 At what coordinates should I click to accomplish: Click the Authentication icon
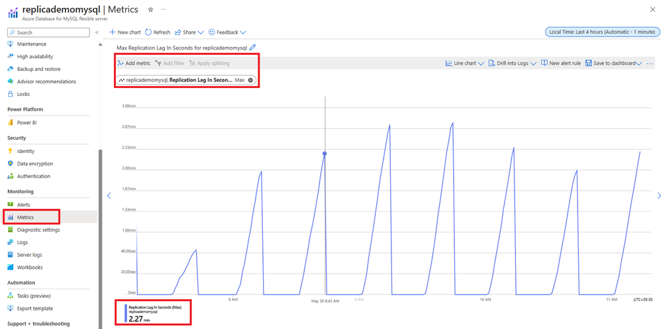[11, 176]
